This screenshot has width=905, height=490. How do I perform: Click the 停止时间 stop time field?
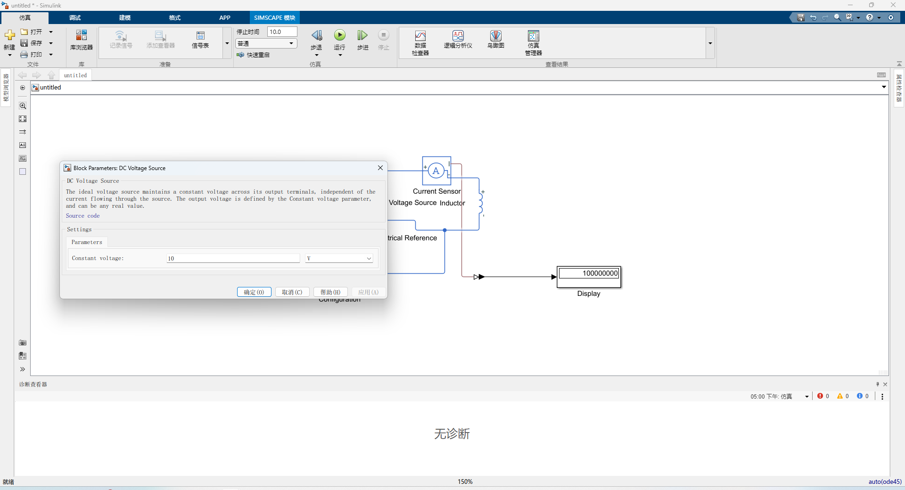[282, 32]
